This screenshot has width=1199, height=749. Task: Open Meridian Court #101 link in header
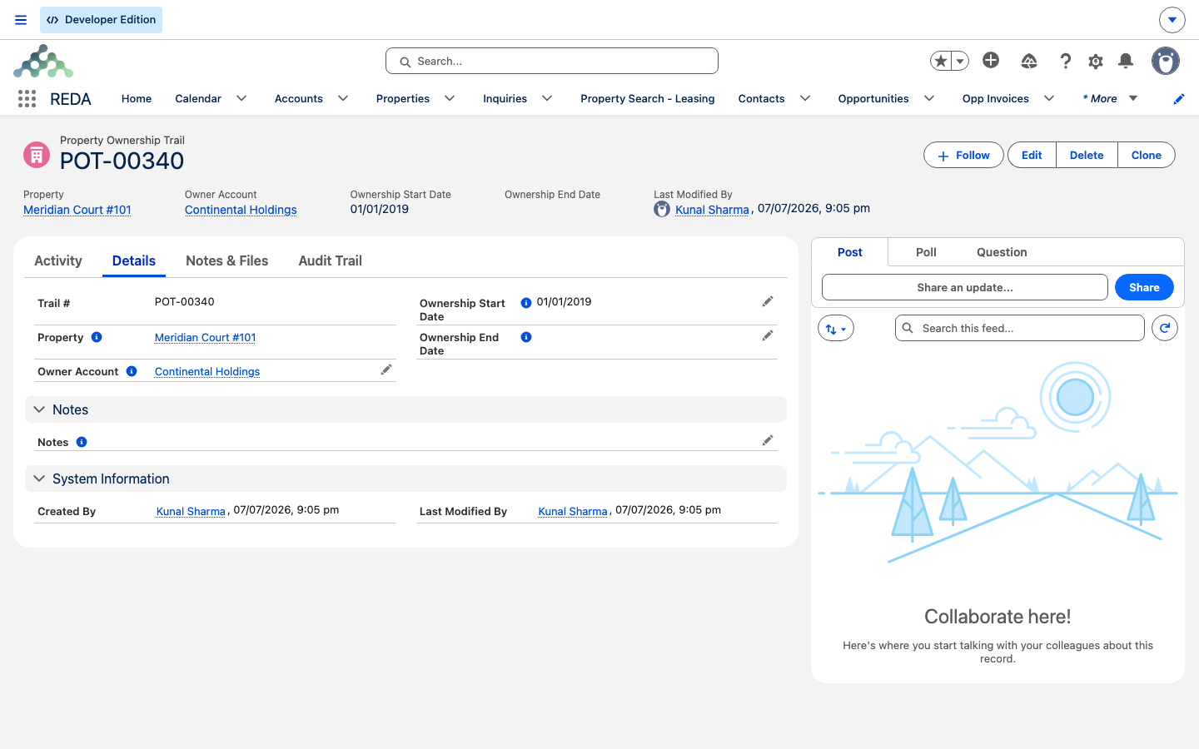(77, 210)
